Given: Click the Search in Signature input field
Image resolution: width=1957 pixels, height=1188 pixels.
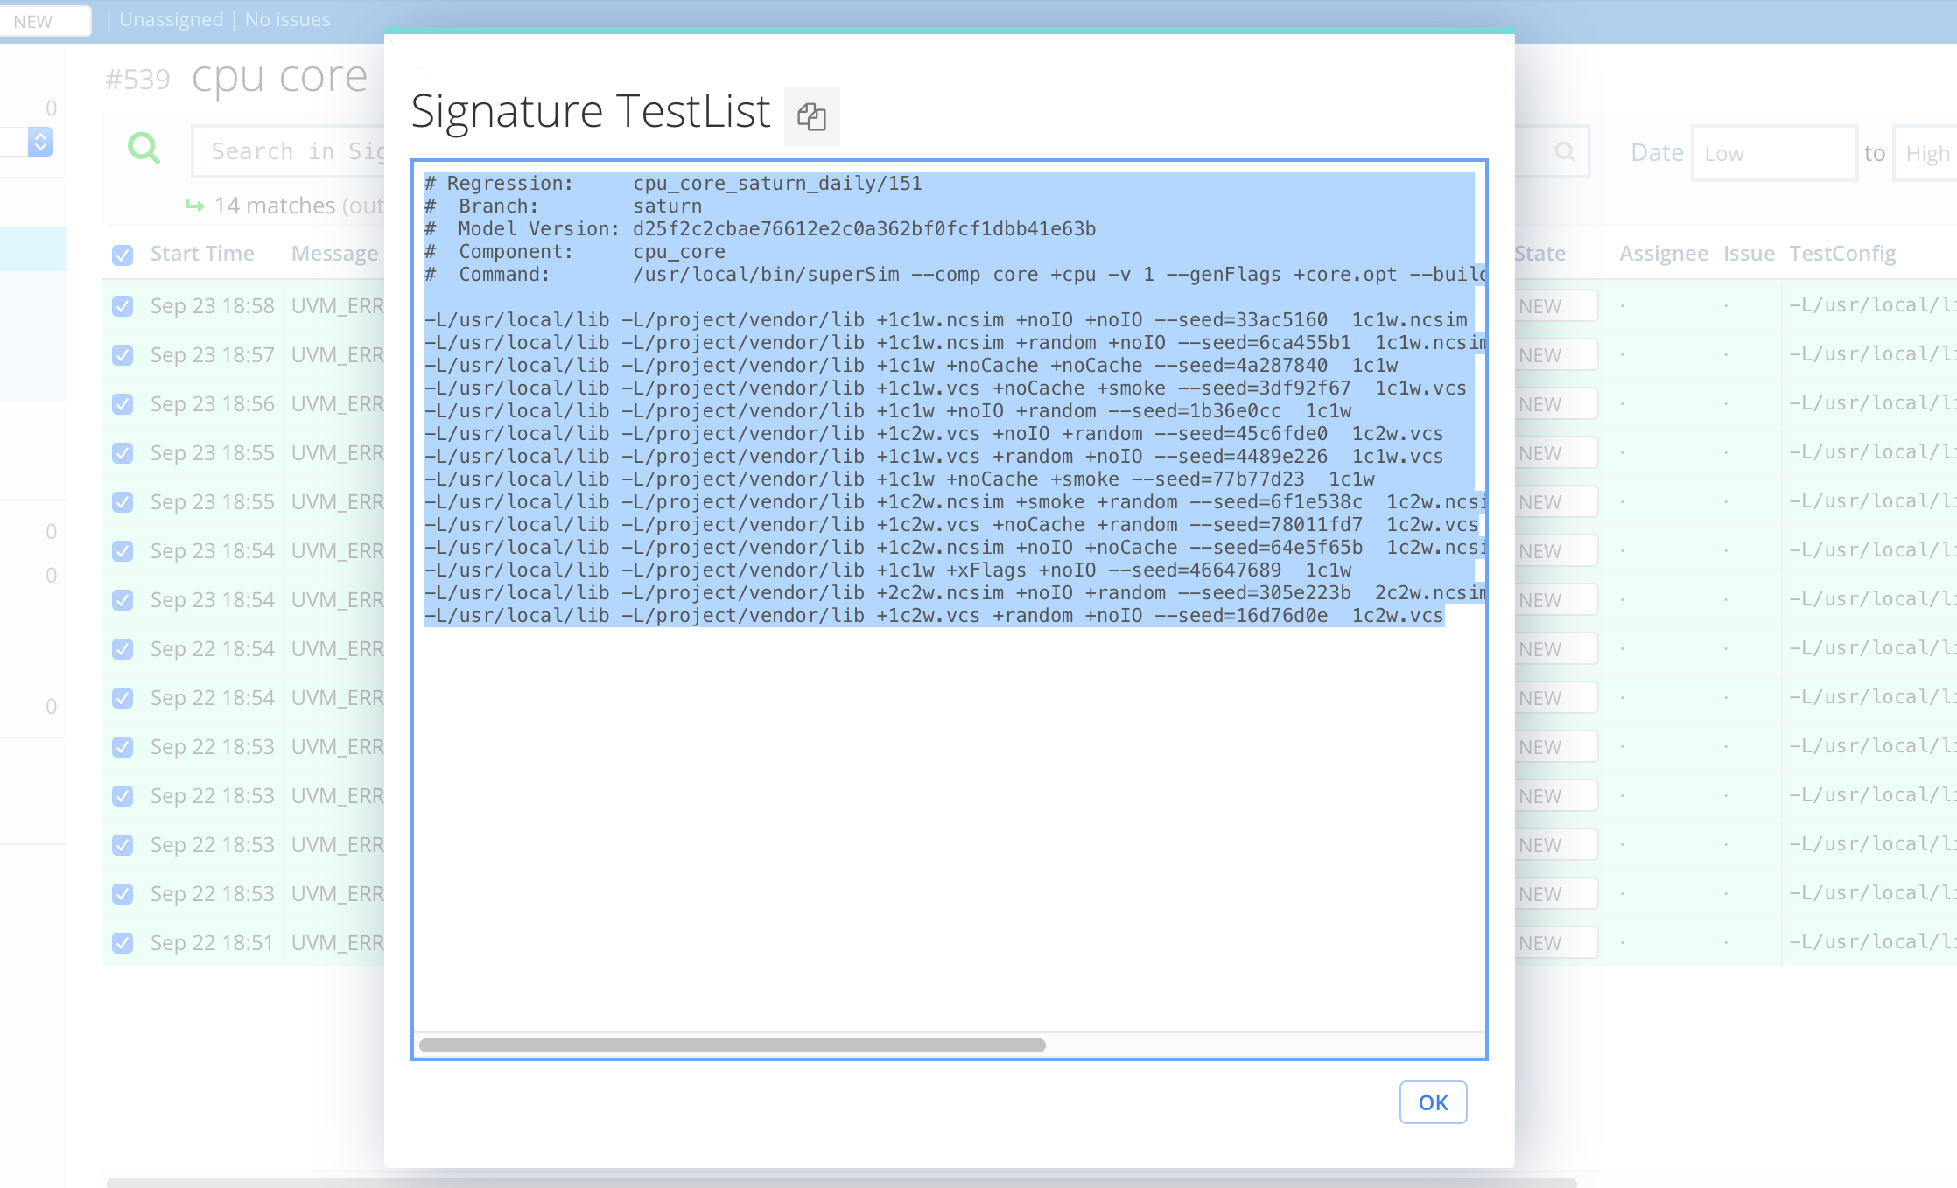Looking at the screenshot, I should pyautogui.click(x=289, y=151).
